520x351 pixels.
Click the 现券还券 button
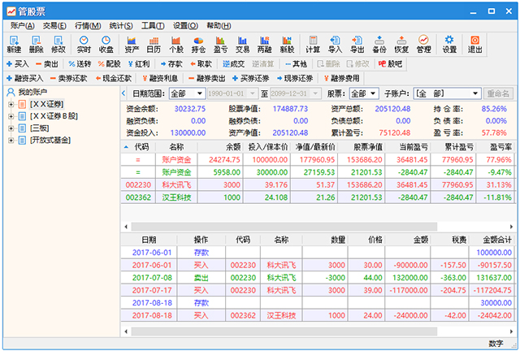point(295,78)
